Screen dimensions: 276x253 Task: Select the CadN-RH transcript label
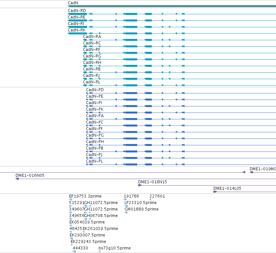[92, 63]
